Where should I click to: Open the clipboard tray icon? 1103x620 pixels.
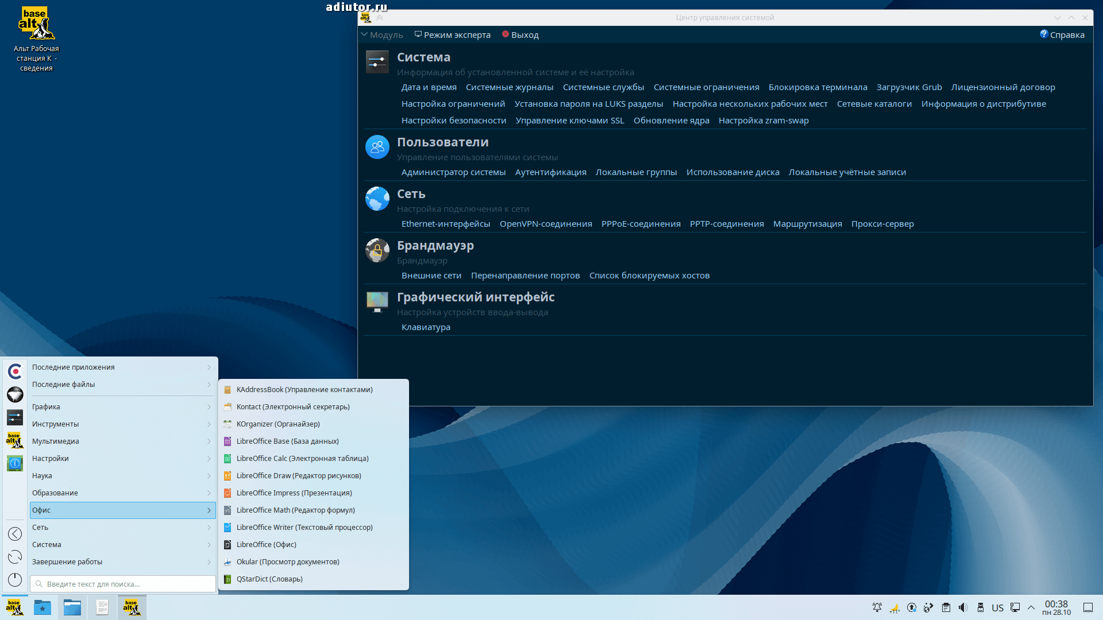pos(946,607)
